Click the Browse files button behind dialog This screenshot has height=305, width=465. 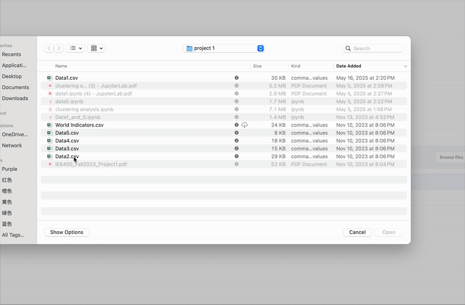(451, 157)
